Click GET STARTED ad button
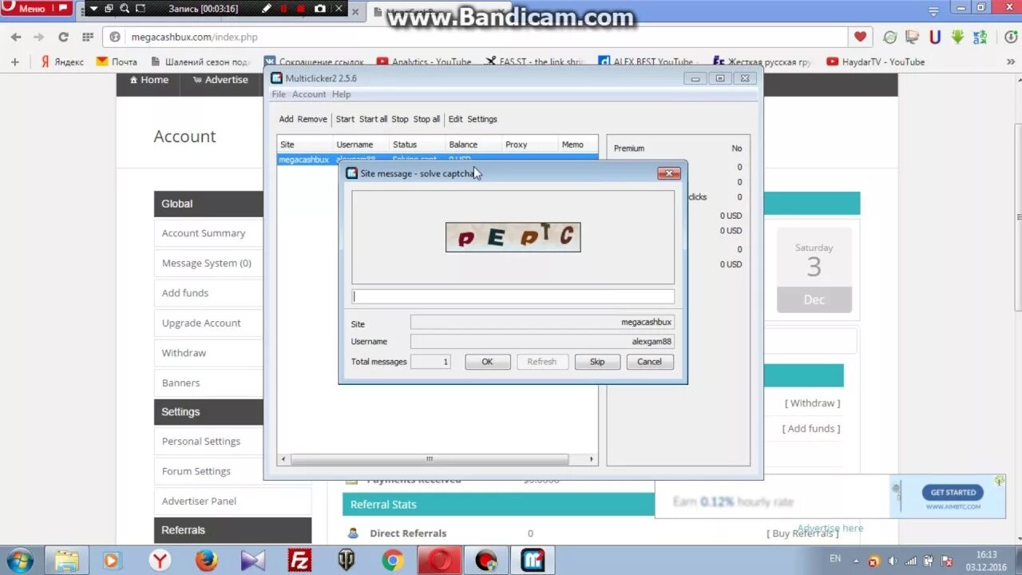This screenshot has width=1022, height=575. [x=953, y=493]
